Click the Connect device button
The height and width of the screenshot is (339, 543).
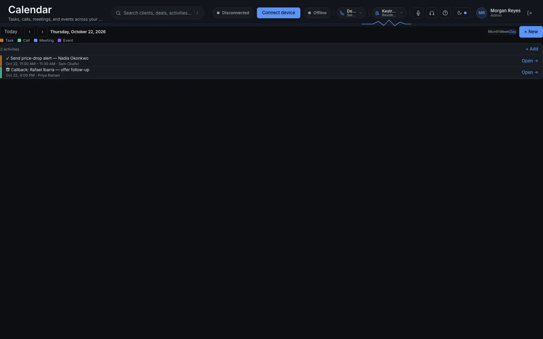pyautogui.click(x=279, y=13)
